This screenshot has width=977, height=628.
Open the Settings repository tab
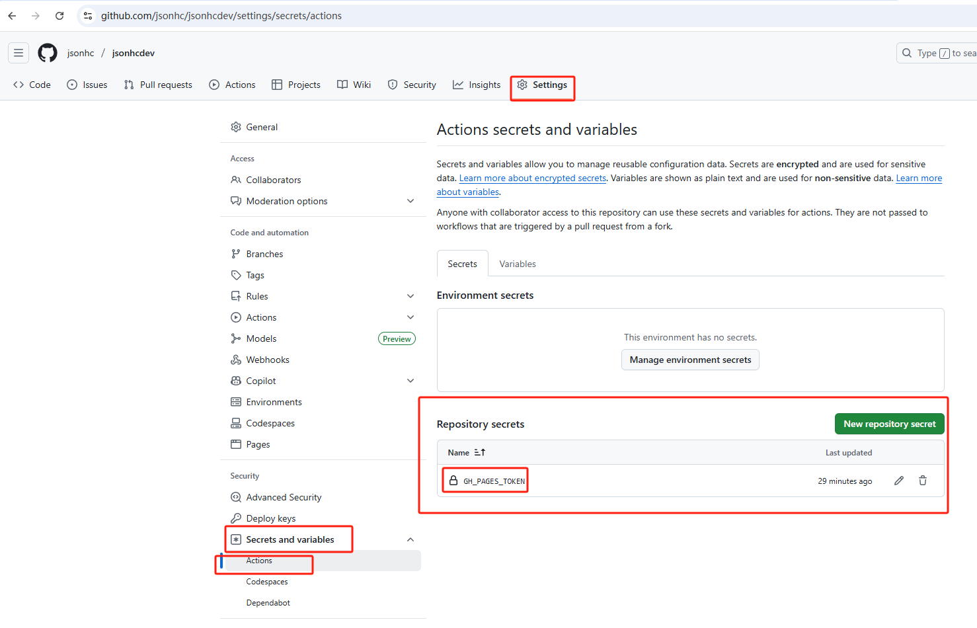[x=542, y=85]
